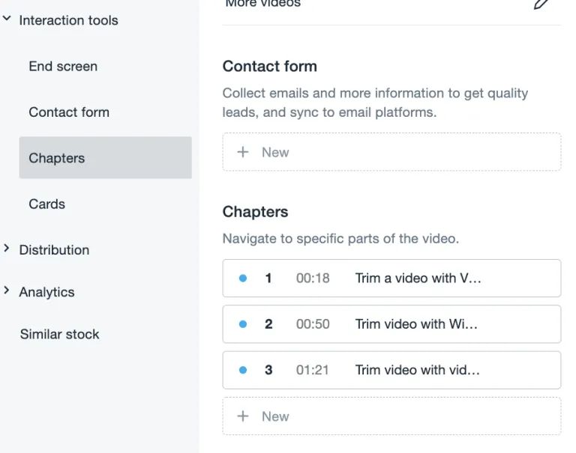Open Similar stock in sidebar
576x453 pixels.
(x=59, y=334)
